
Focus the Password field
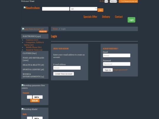pos(117,64)
